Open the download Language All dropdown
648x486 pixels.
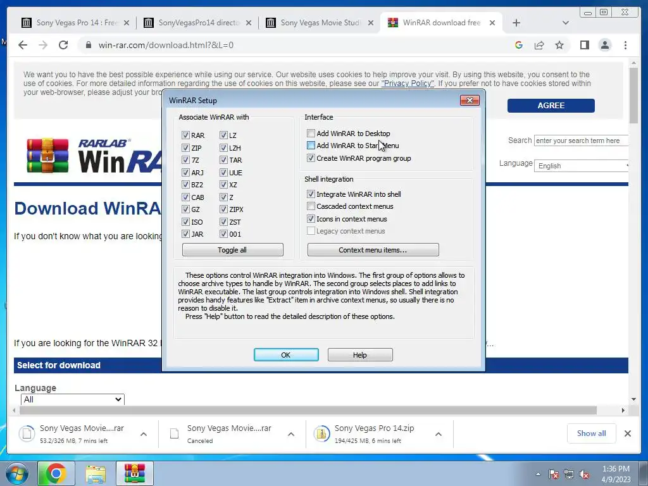[72, 399]
